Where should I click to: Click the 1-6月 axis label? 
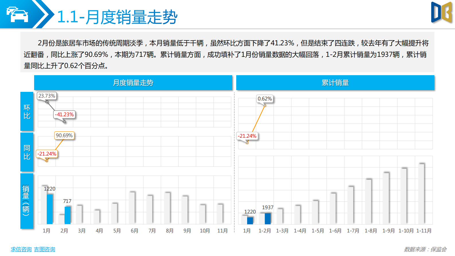(x=335, y=231)
